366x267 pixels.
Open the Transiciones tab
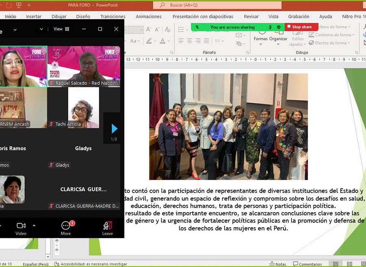113,17
